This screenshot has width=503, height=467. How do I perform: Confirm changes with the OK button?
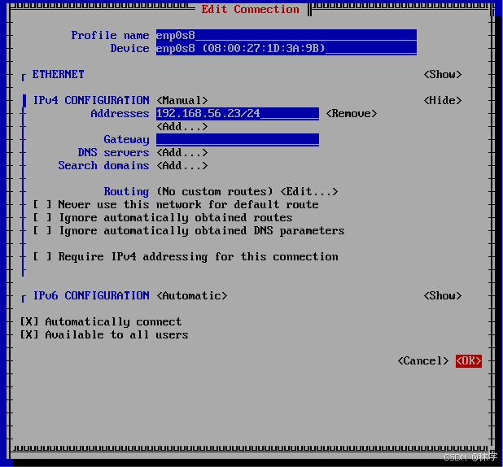[x=468, y=361]
